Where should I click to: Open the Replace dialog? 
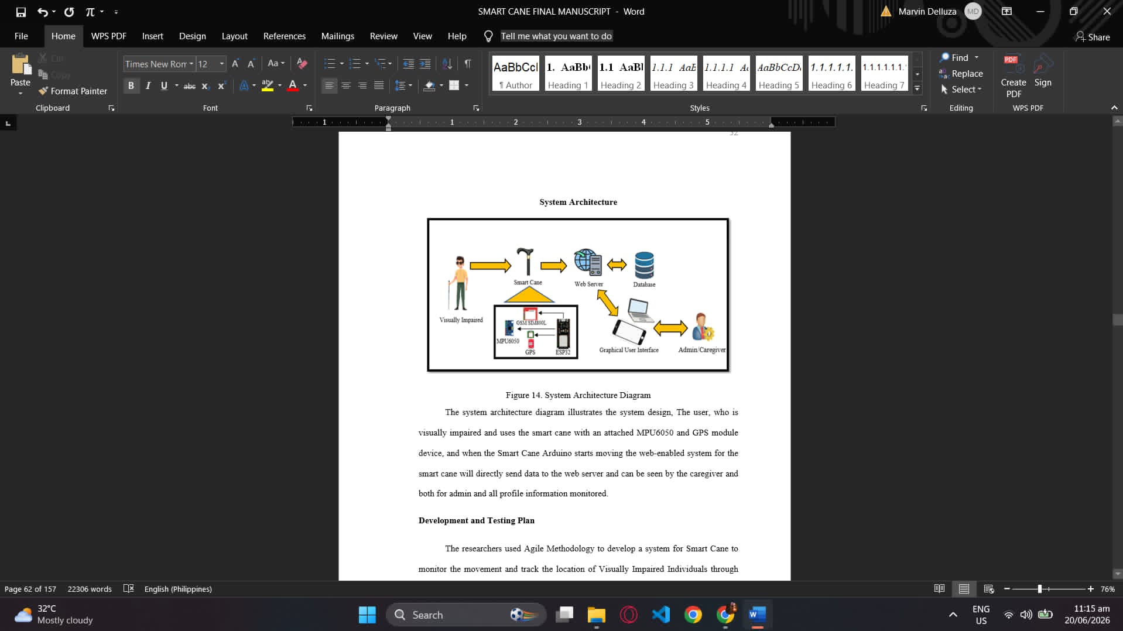click(x=961, y=74)
